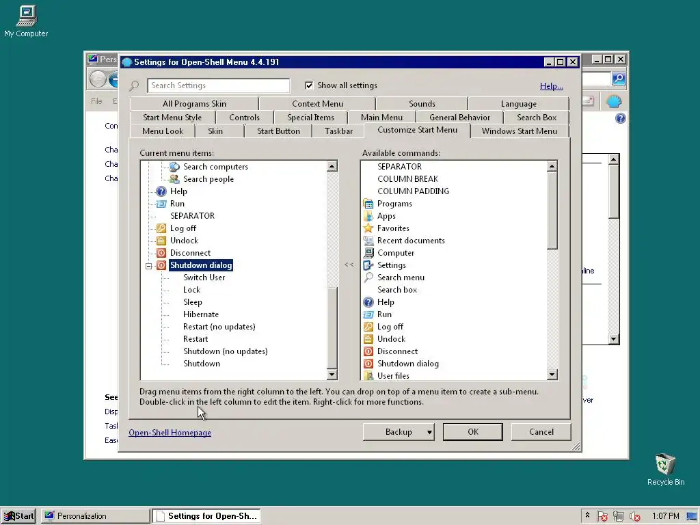Click the Settings icon in available commands

pyautogui.click(x=368, y=265)
